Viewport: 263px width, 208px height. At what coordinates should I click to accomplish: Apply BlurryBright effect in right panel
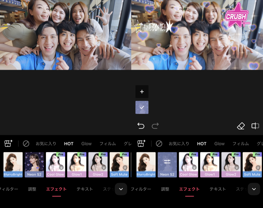point(146,165)
